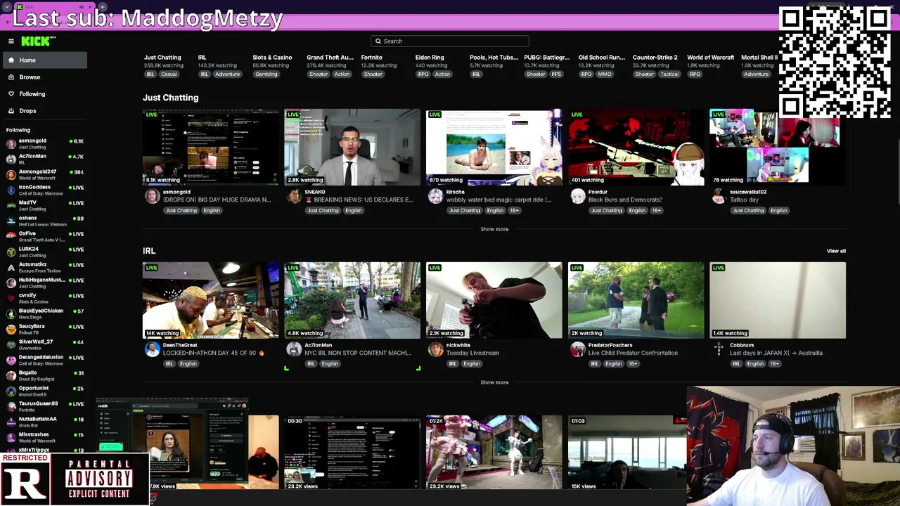
Task: Open Opportunist avatar in sidebar
Action: 11,391
